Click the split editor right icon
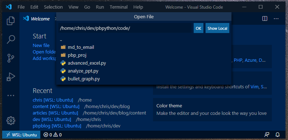 tap(265, 19)
